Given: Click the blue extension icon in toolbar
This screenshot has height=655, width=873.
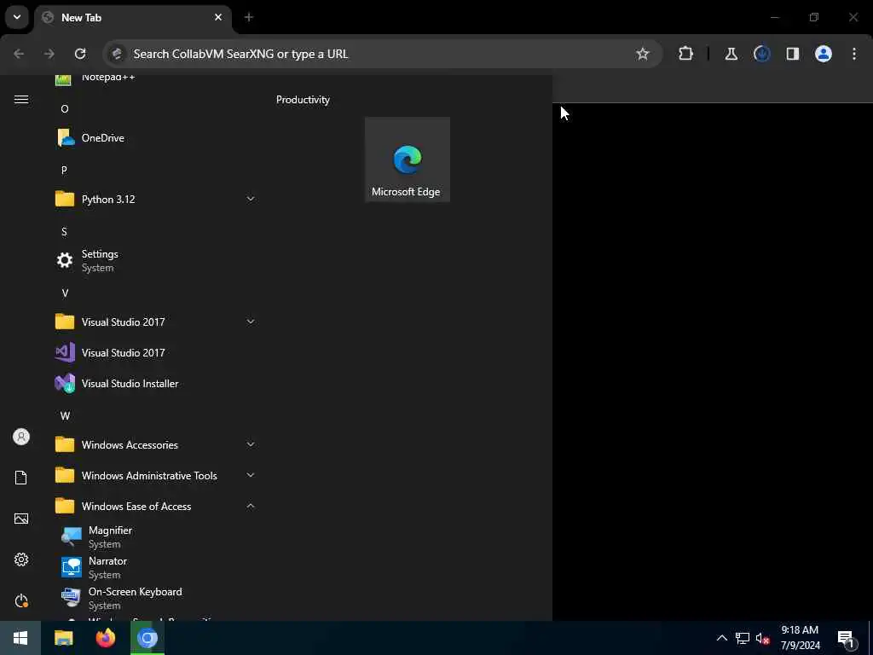Looking at the screenshot, I should (x=761, y=54).
